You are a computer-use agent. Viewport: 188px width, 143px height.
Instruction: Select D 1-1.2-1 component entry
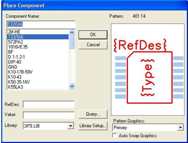38,57
